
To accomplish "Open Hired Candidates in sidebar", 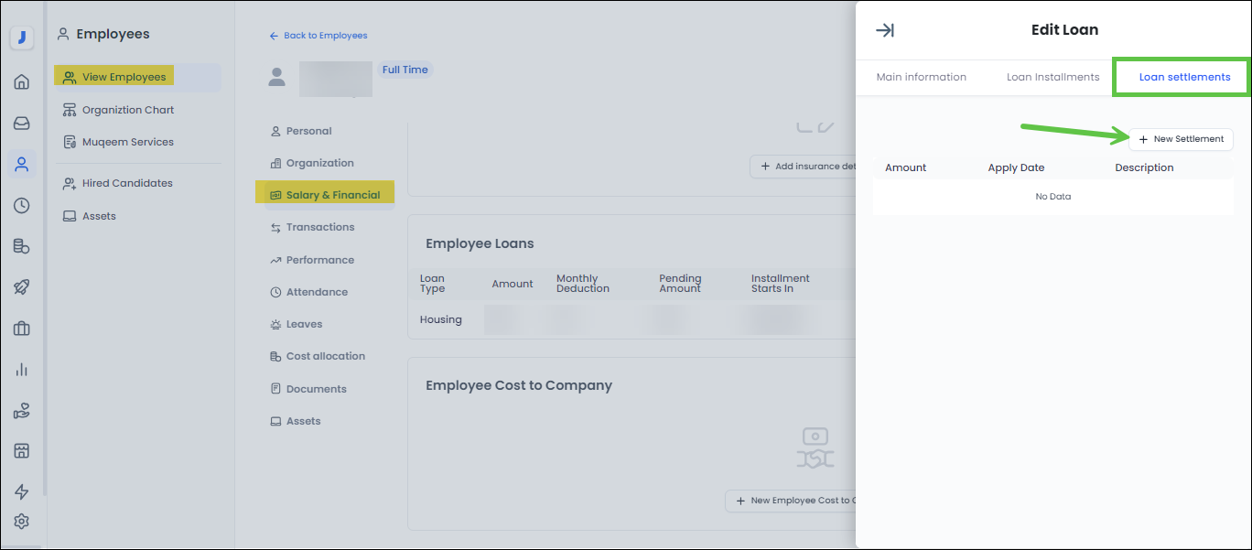I will click(127, 183).
